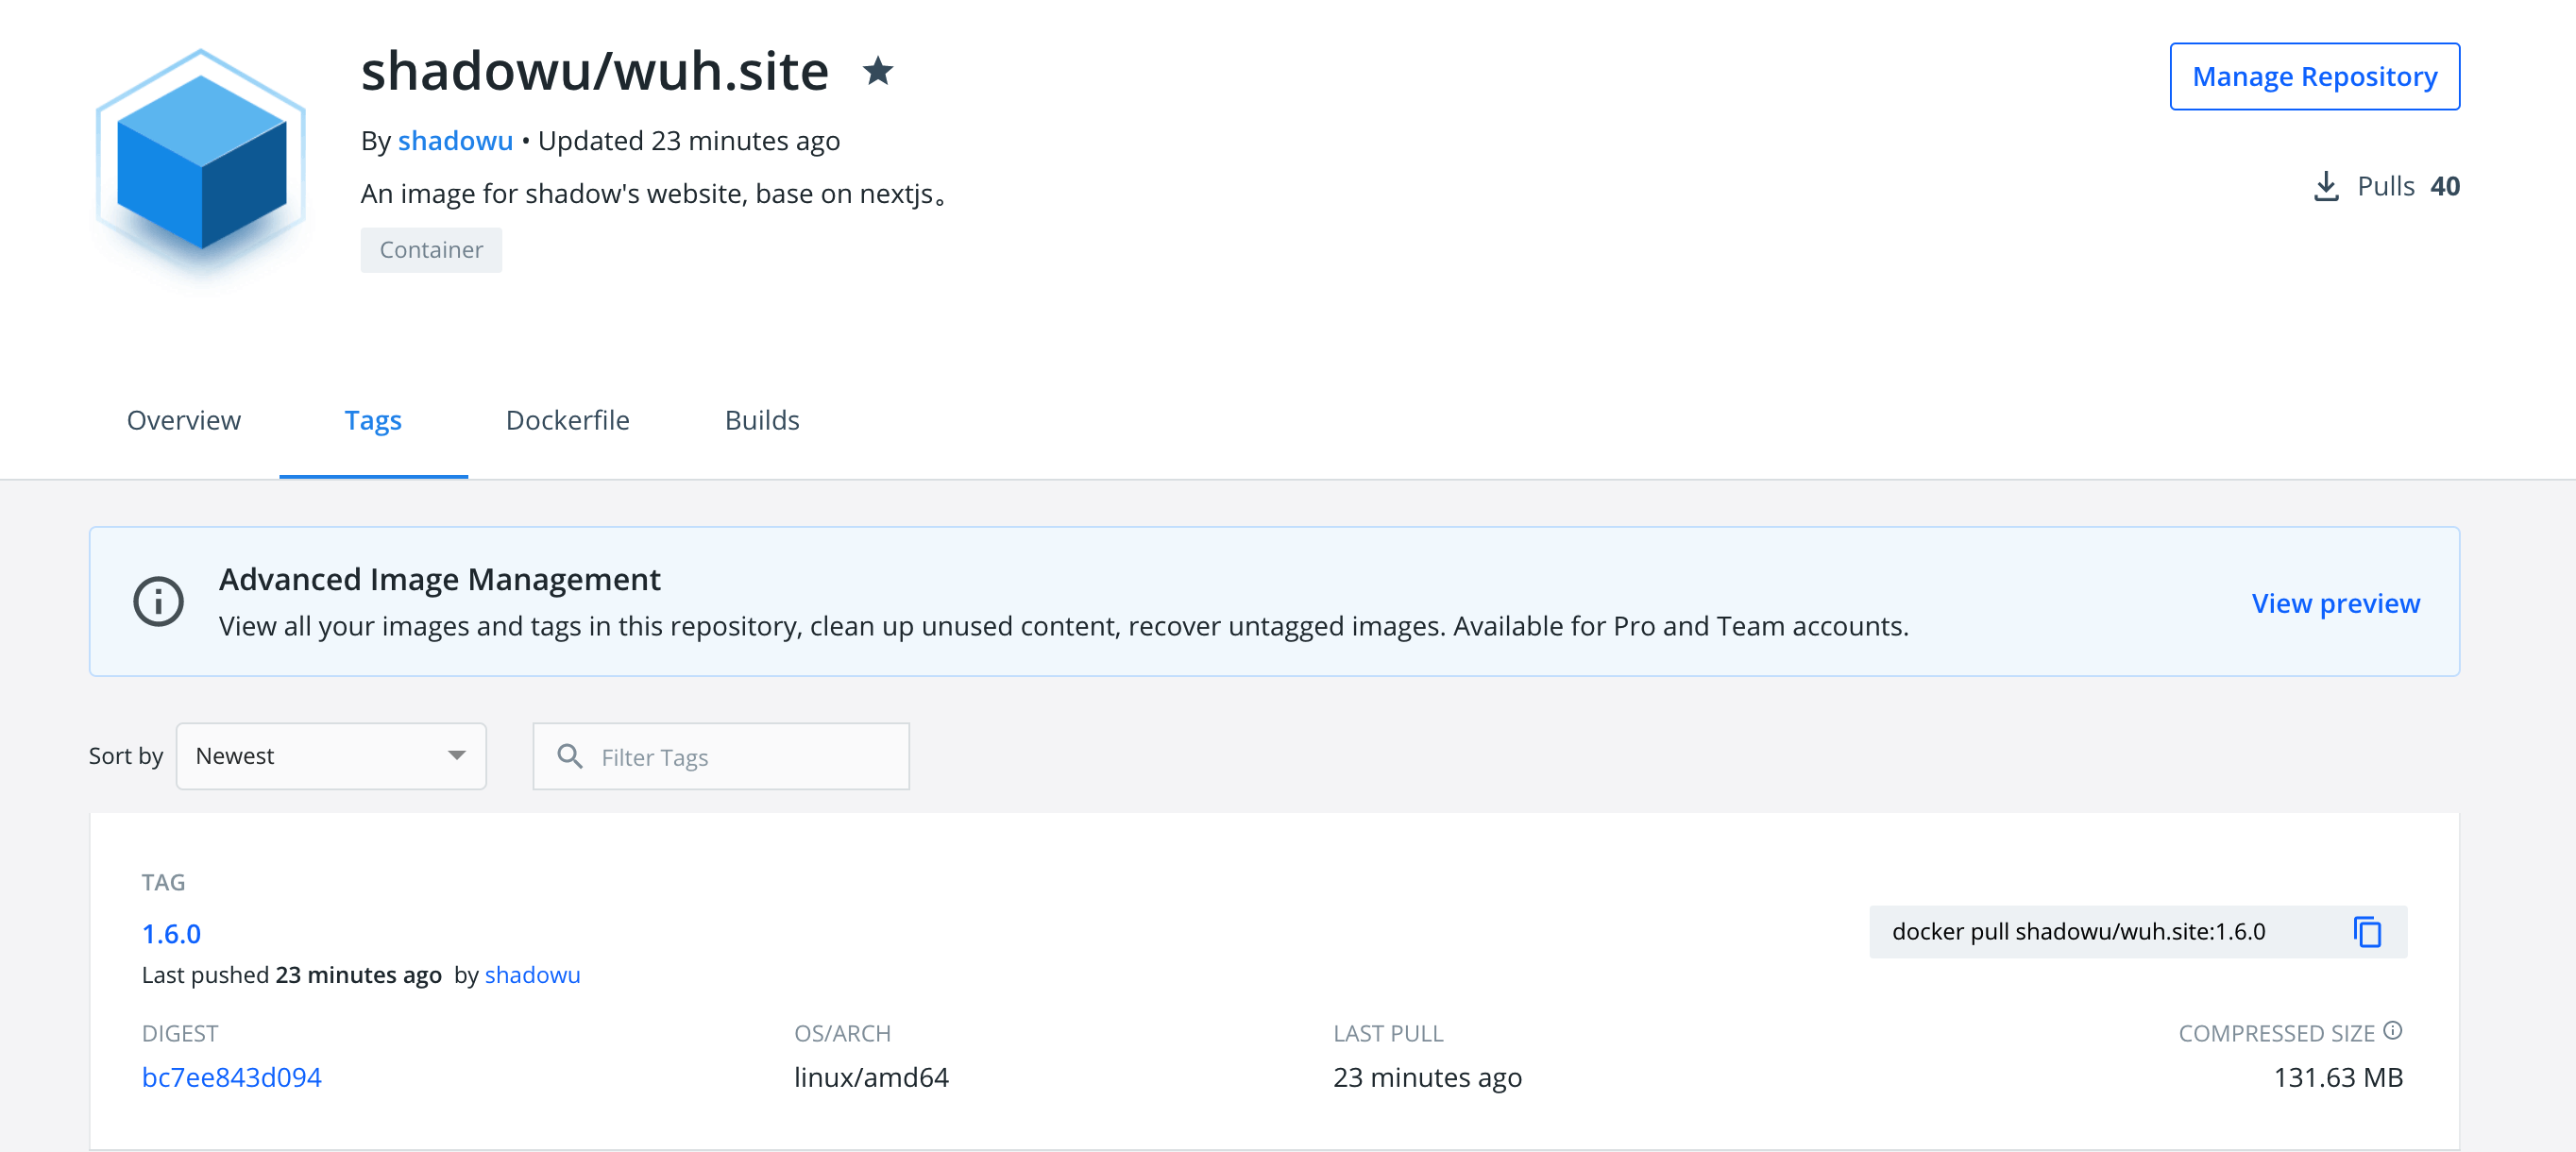The image size is (2576, 1152).
Task: Open the View preview link
Action: [x=2335, y=603]
